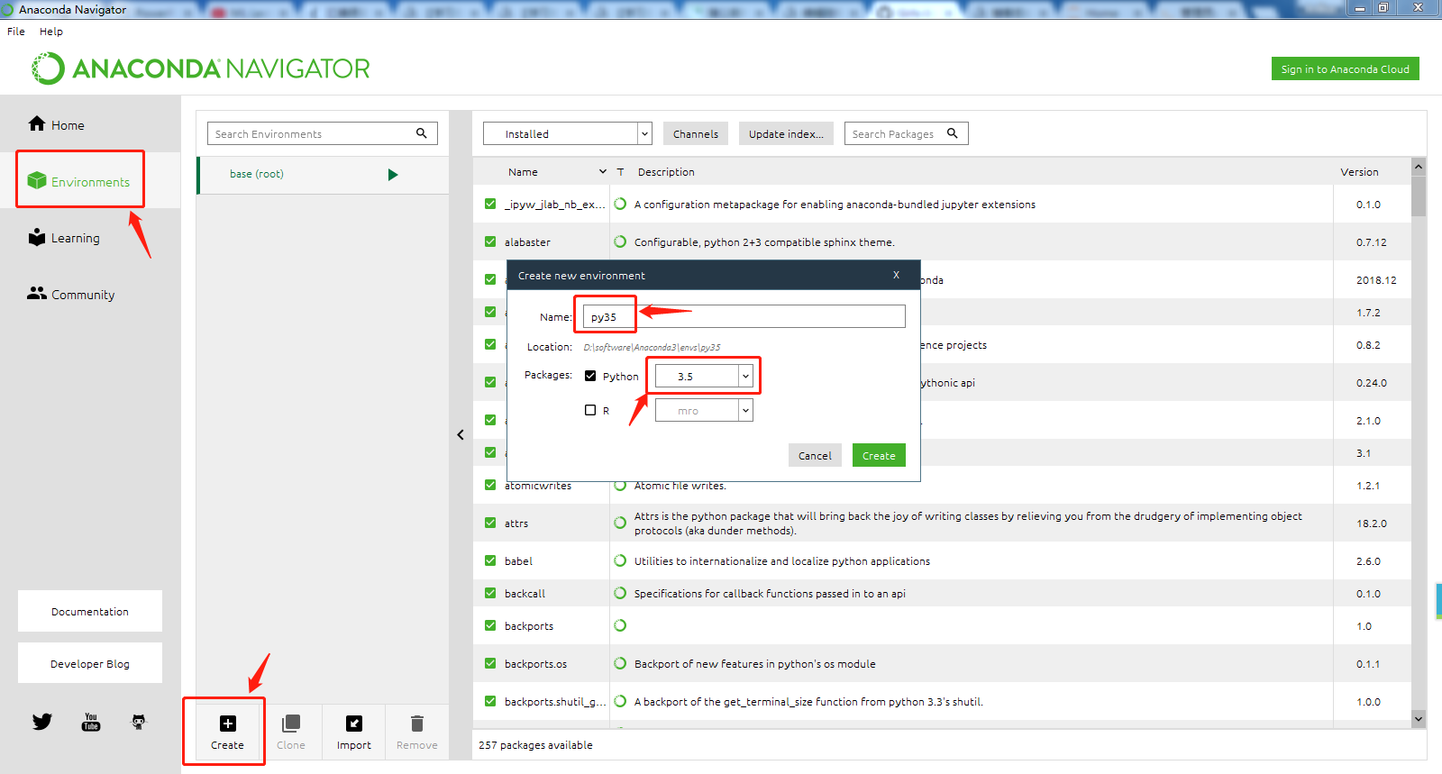Open the Community section

click(71, 294)
